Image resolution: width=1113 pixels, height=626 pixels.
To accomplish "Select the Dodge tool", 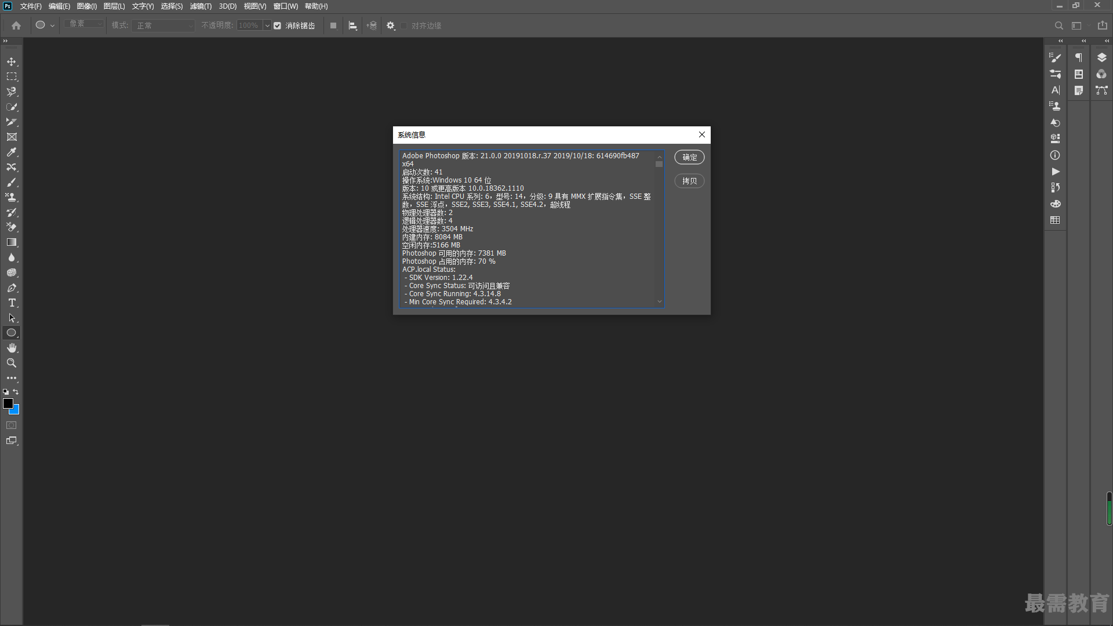I will pos(12,272).
